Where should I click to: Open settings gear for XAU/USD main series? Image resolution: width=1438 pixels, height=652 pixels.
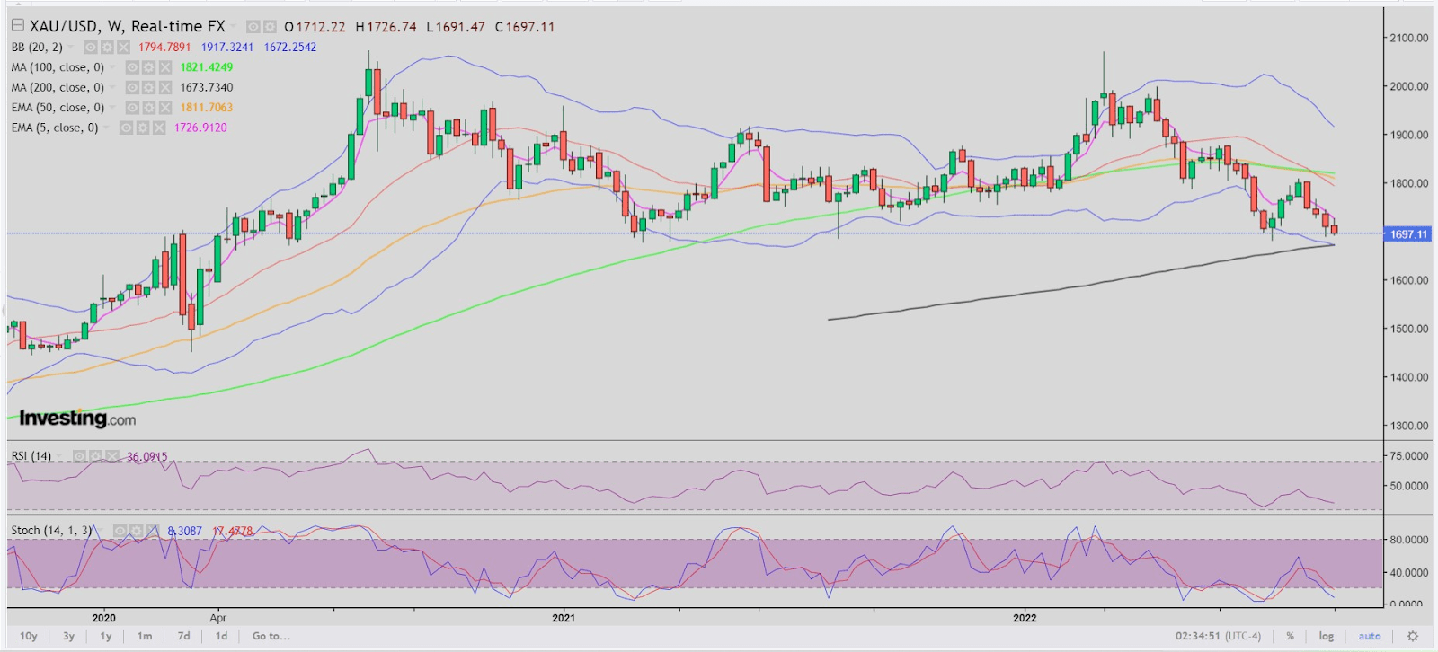tap(269, 27)
